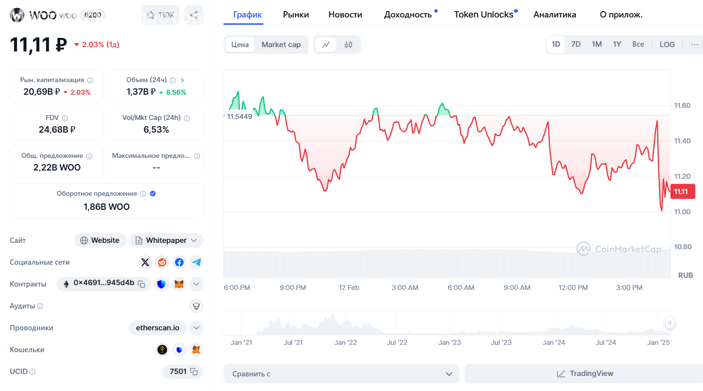Select the Цена chart mode
The height and width of the screenshot is (391, 703).
(240, 45)
